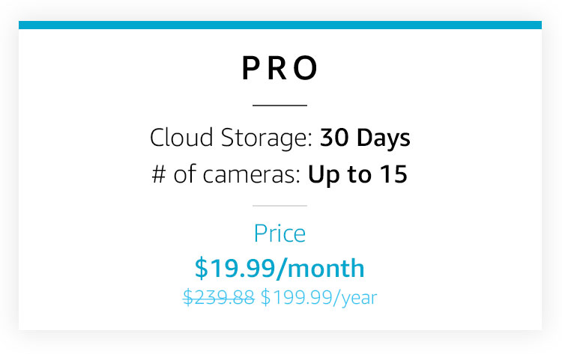Click the short dark divider under PRO

pyautogui.click(x=280, y=106)
